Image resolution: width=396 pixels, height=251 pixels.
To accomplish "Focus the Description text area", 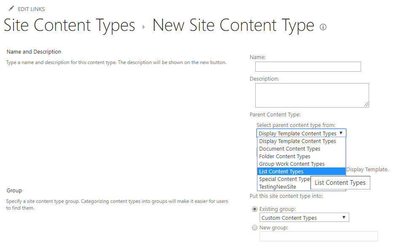I will (312, 95).
